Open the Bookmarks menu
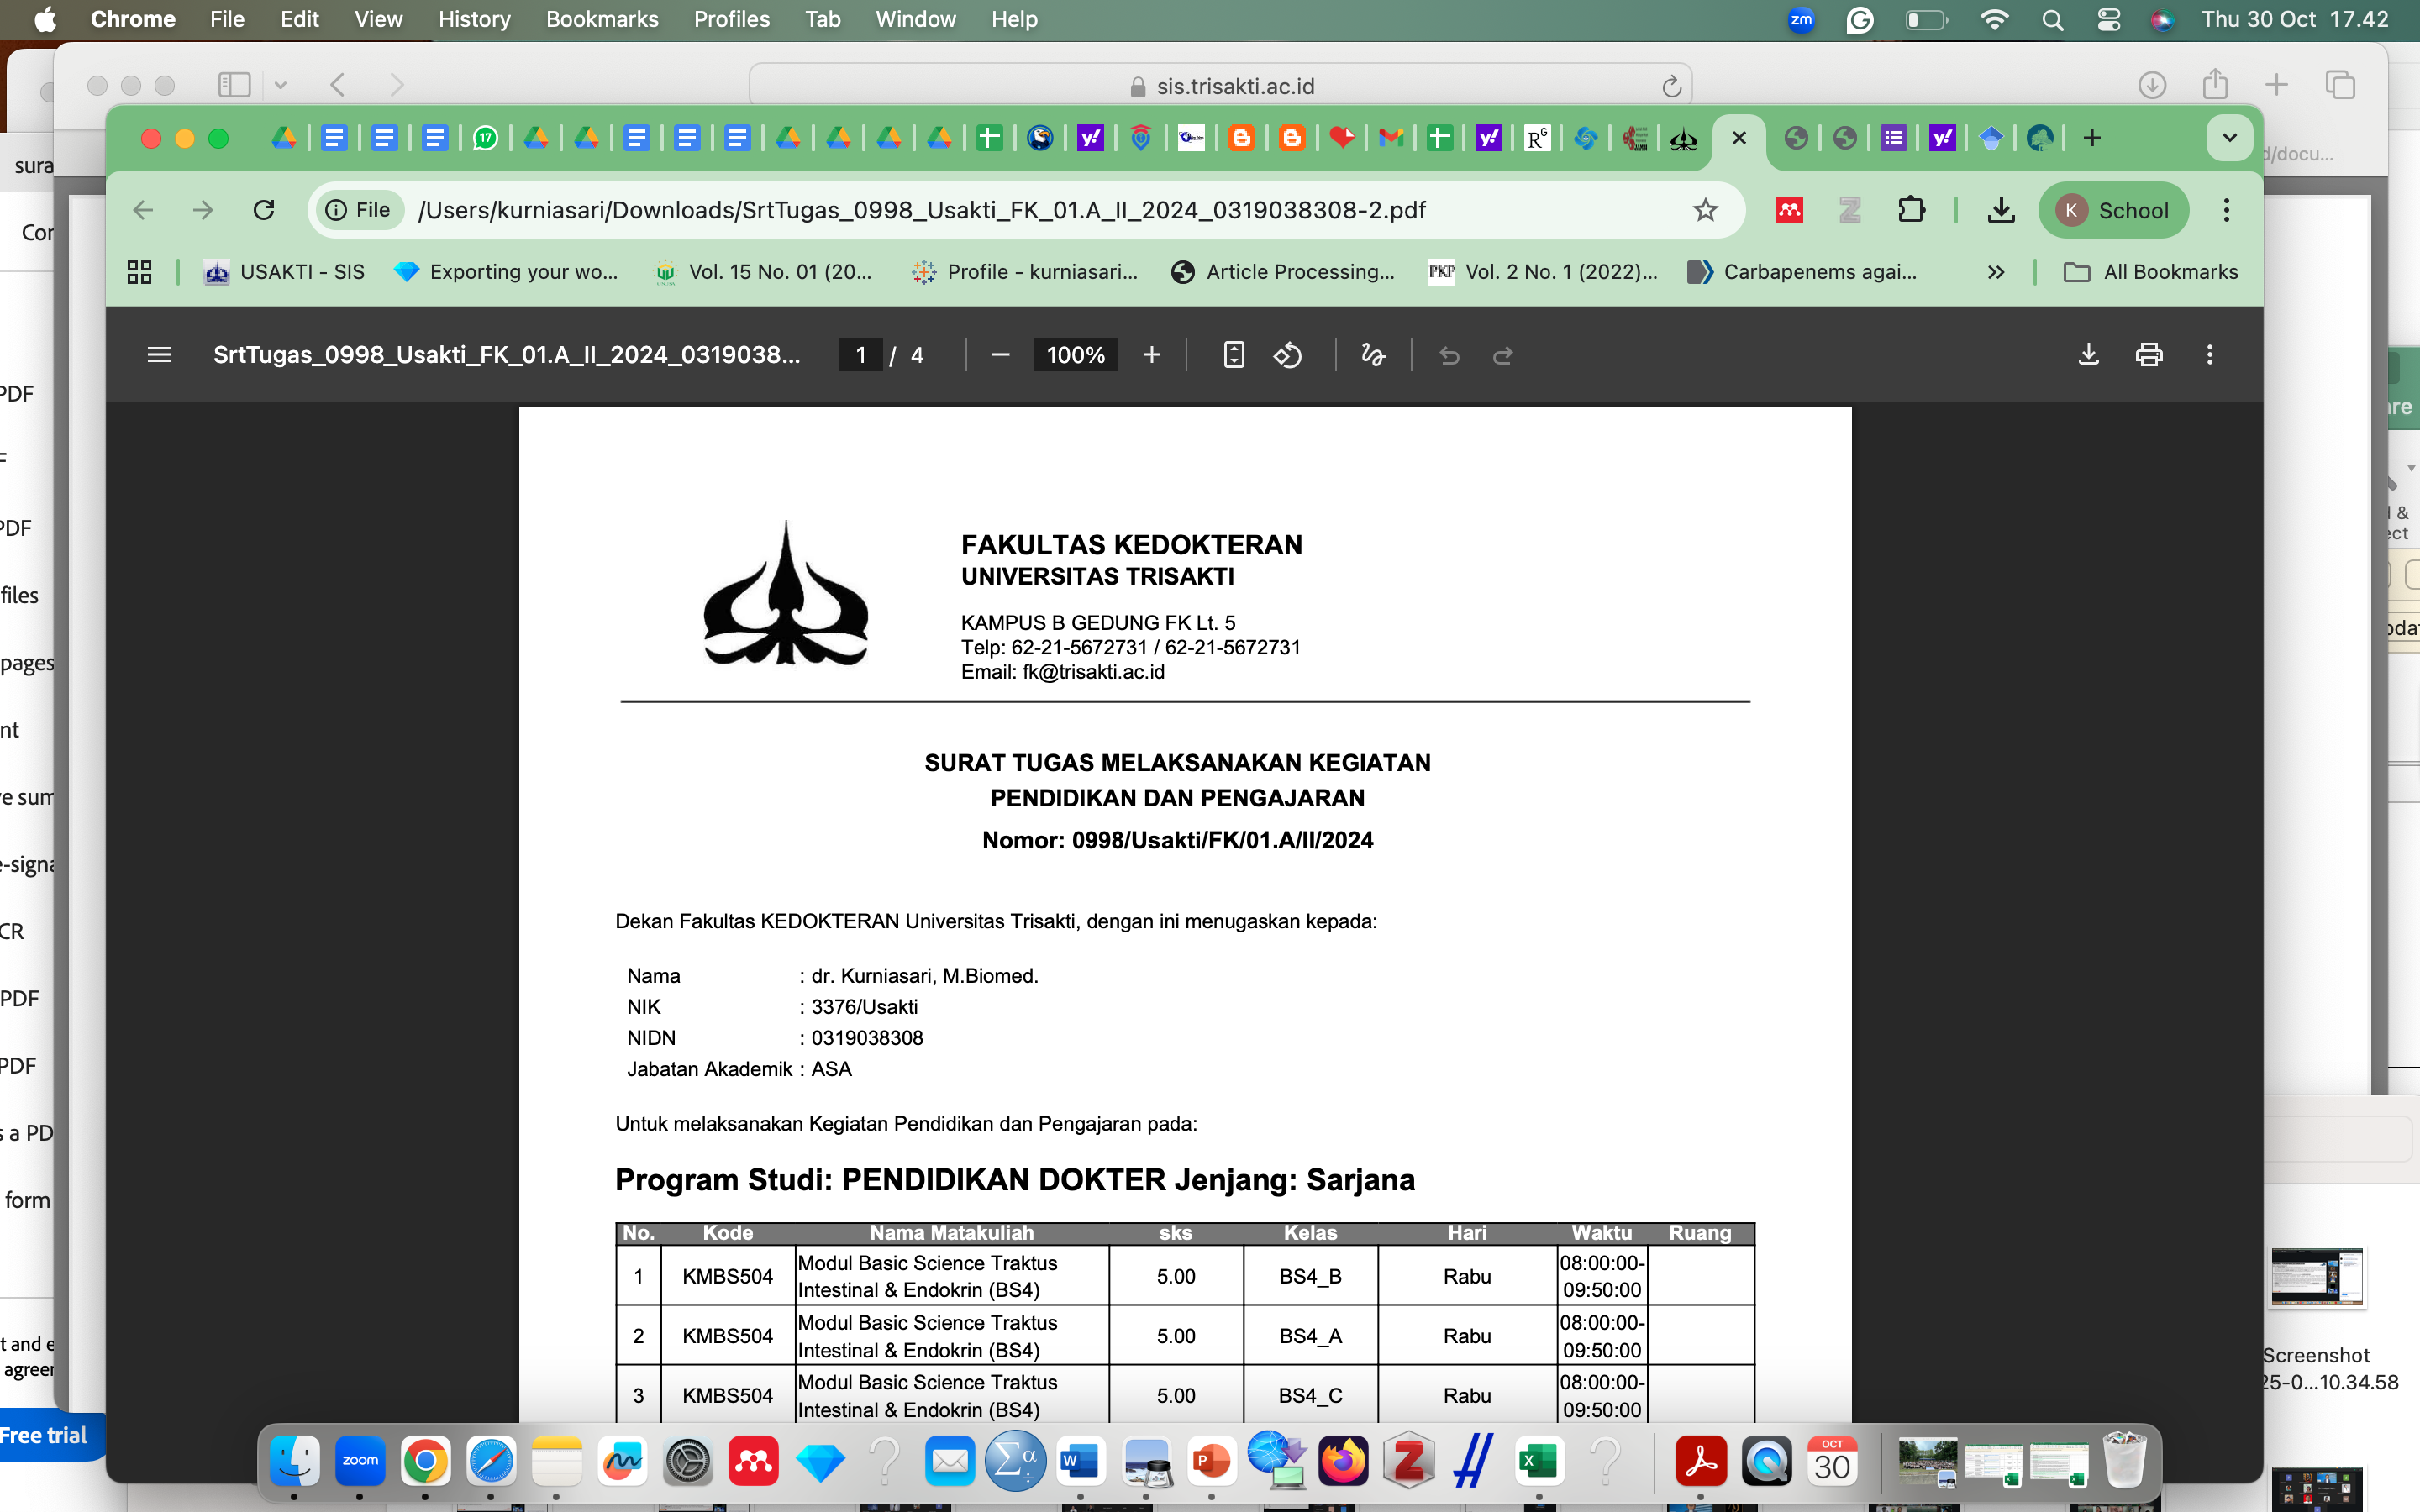 point(601,19)
